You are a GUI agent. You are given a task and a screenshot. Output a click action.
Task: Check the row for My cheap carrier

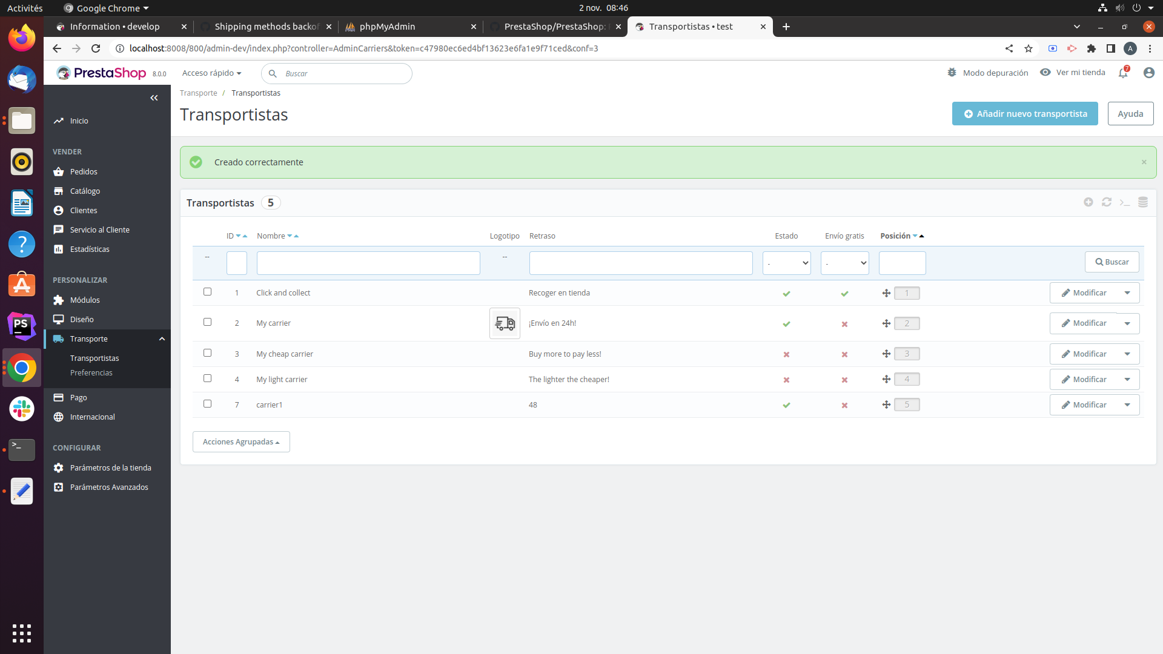pos(207,352)
